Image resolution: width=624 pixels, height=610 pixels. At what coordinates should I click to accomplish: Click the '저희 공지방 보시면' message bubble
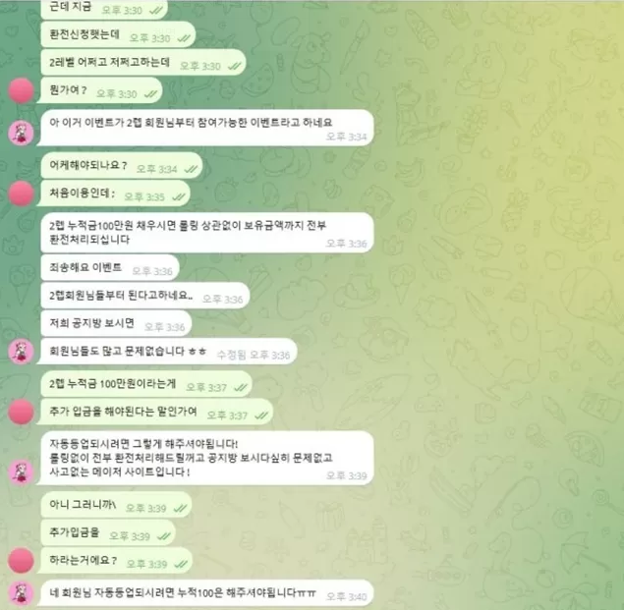click(x=116, y=323)
